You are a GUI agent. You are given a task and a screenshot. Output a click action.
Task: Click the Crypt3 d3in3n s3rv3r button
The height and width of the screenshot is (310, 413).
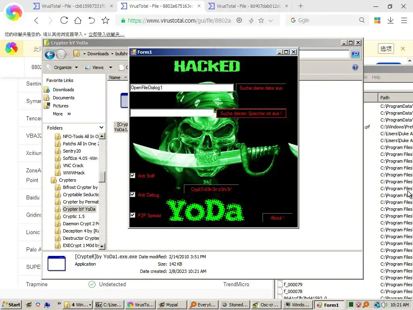[211, 189]
